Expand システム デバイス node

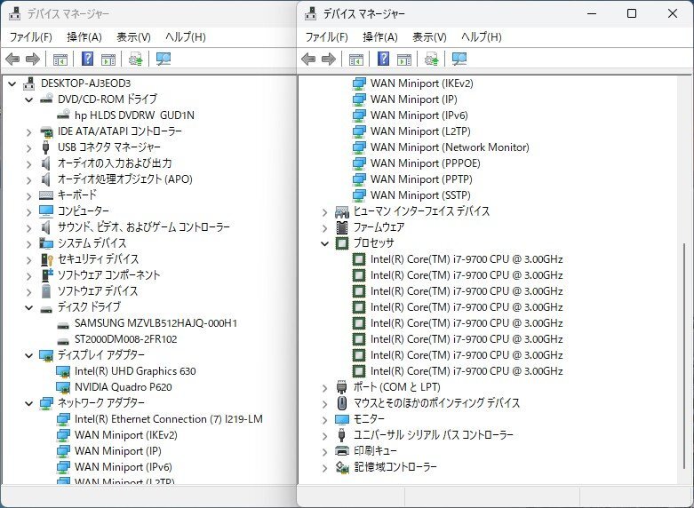point(28,244)
